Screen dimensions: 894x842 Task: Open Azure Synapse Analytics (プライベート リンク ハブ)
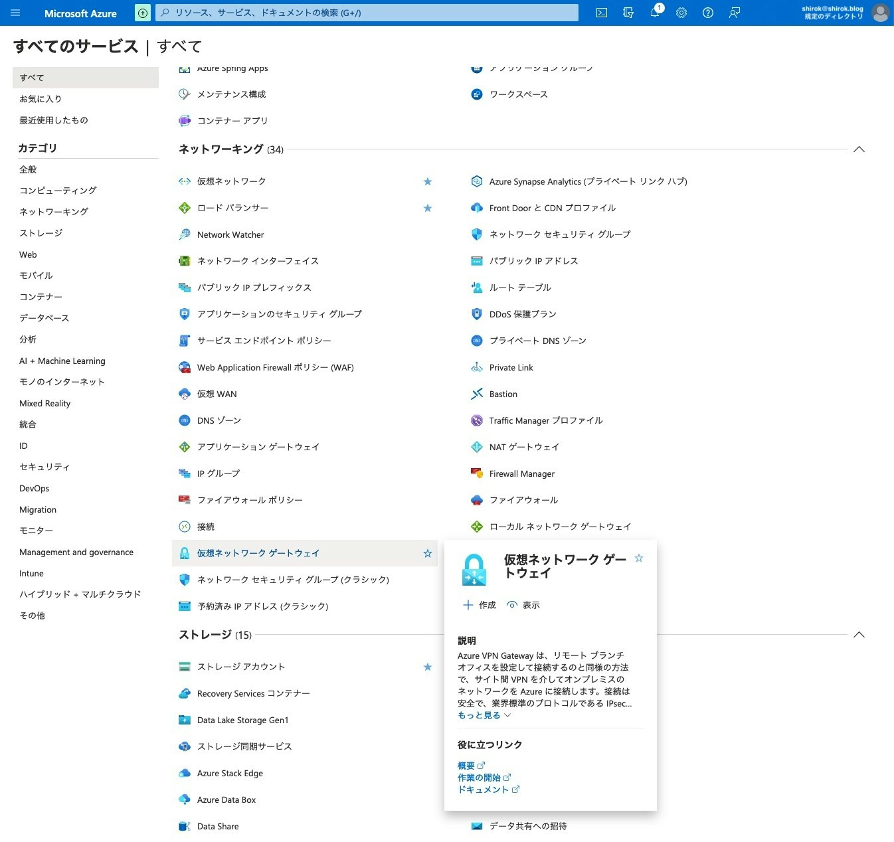pos(588,181)
